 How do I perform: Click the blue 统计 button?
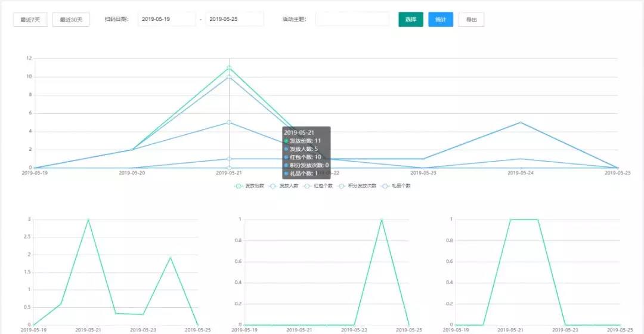coord(440,19)
